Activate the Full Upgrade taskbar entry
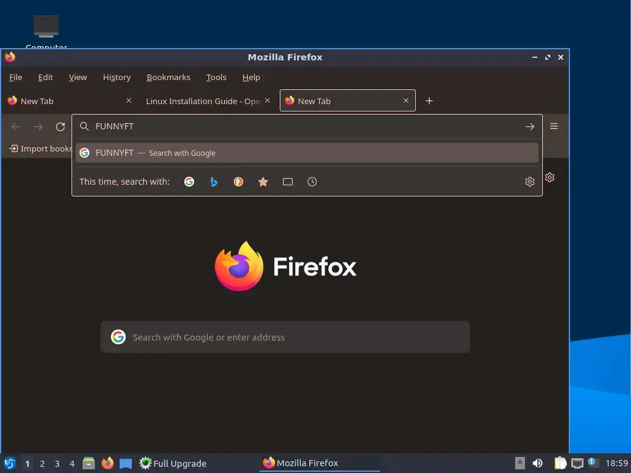The height and width of the screenshot is (473, 631). pos(173,463)
